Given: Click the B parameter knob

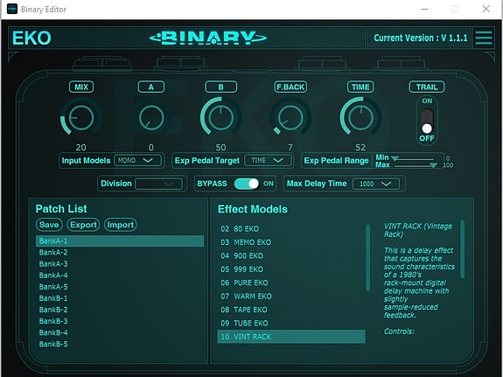Looking at the screenshot, I should pos(220,117).
